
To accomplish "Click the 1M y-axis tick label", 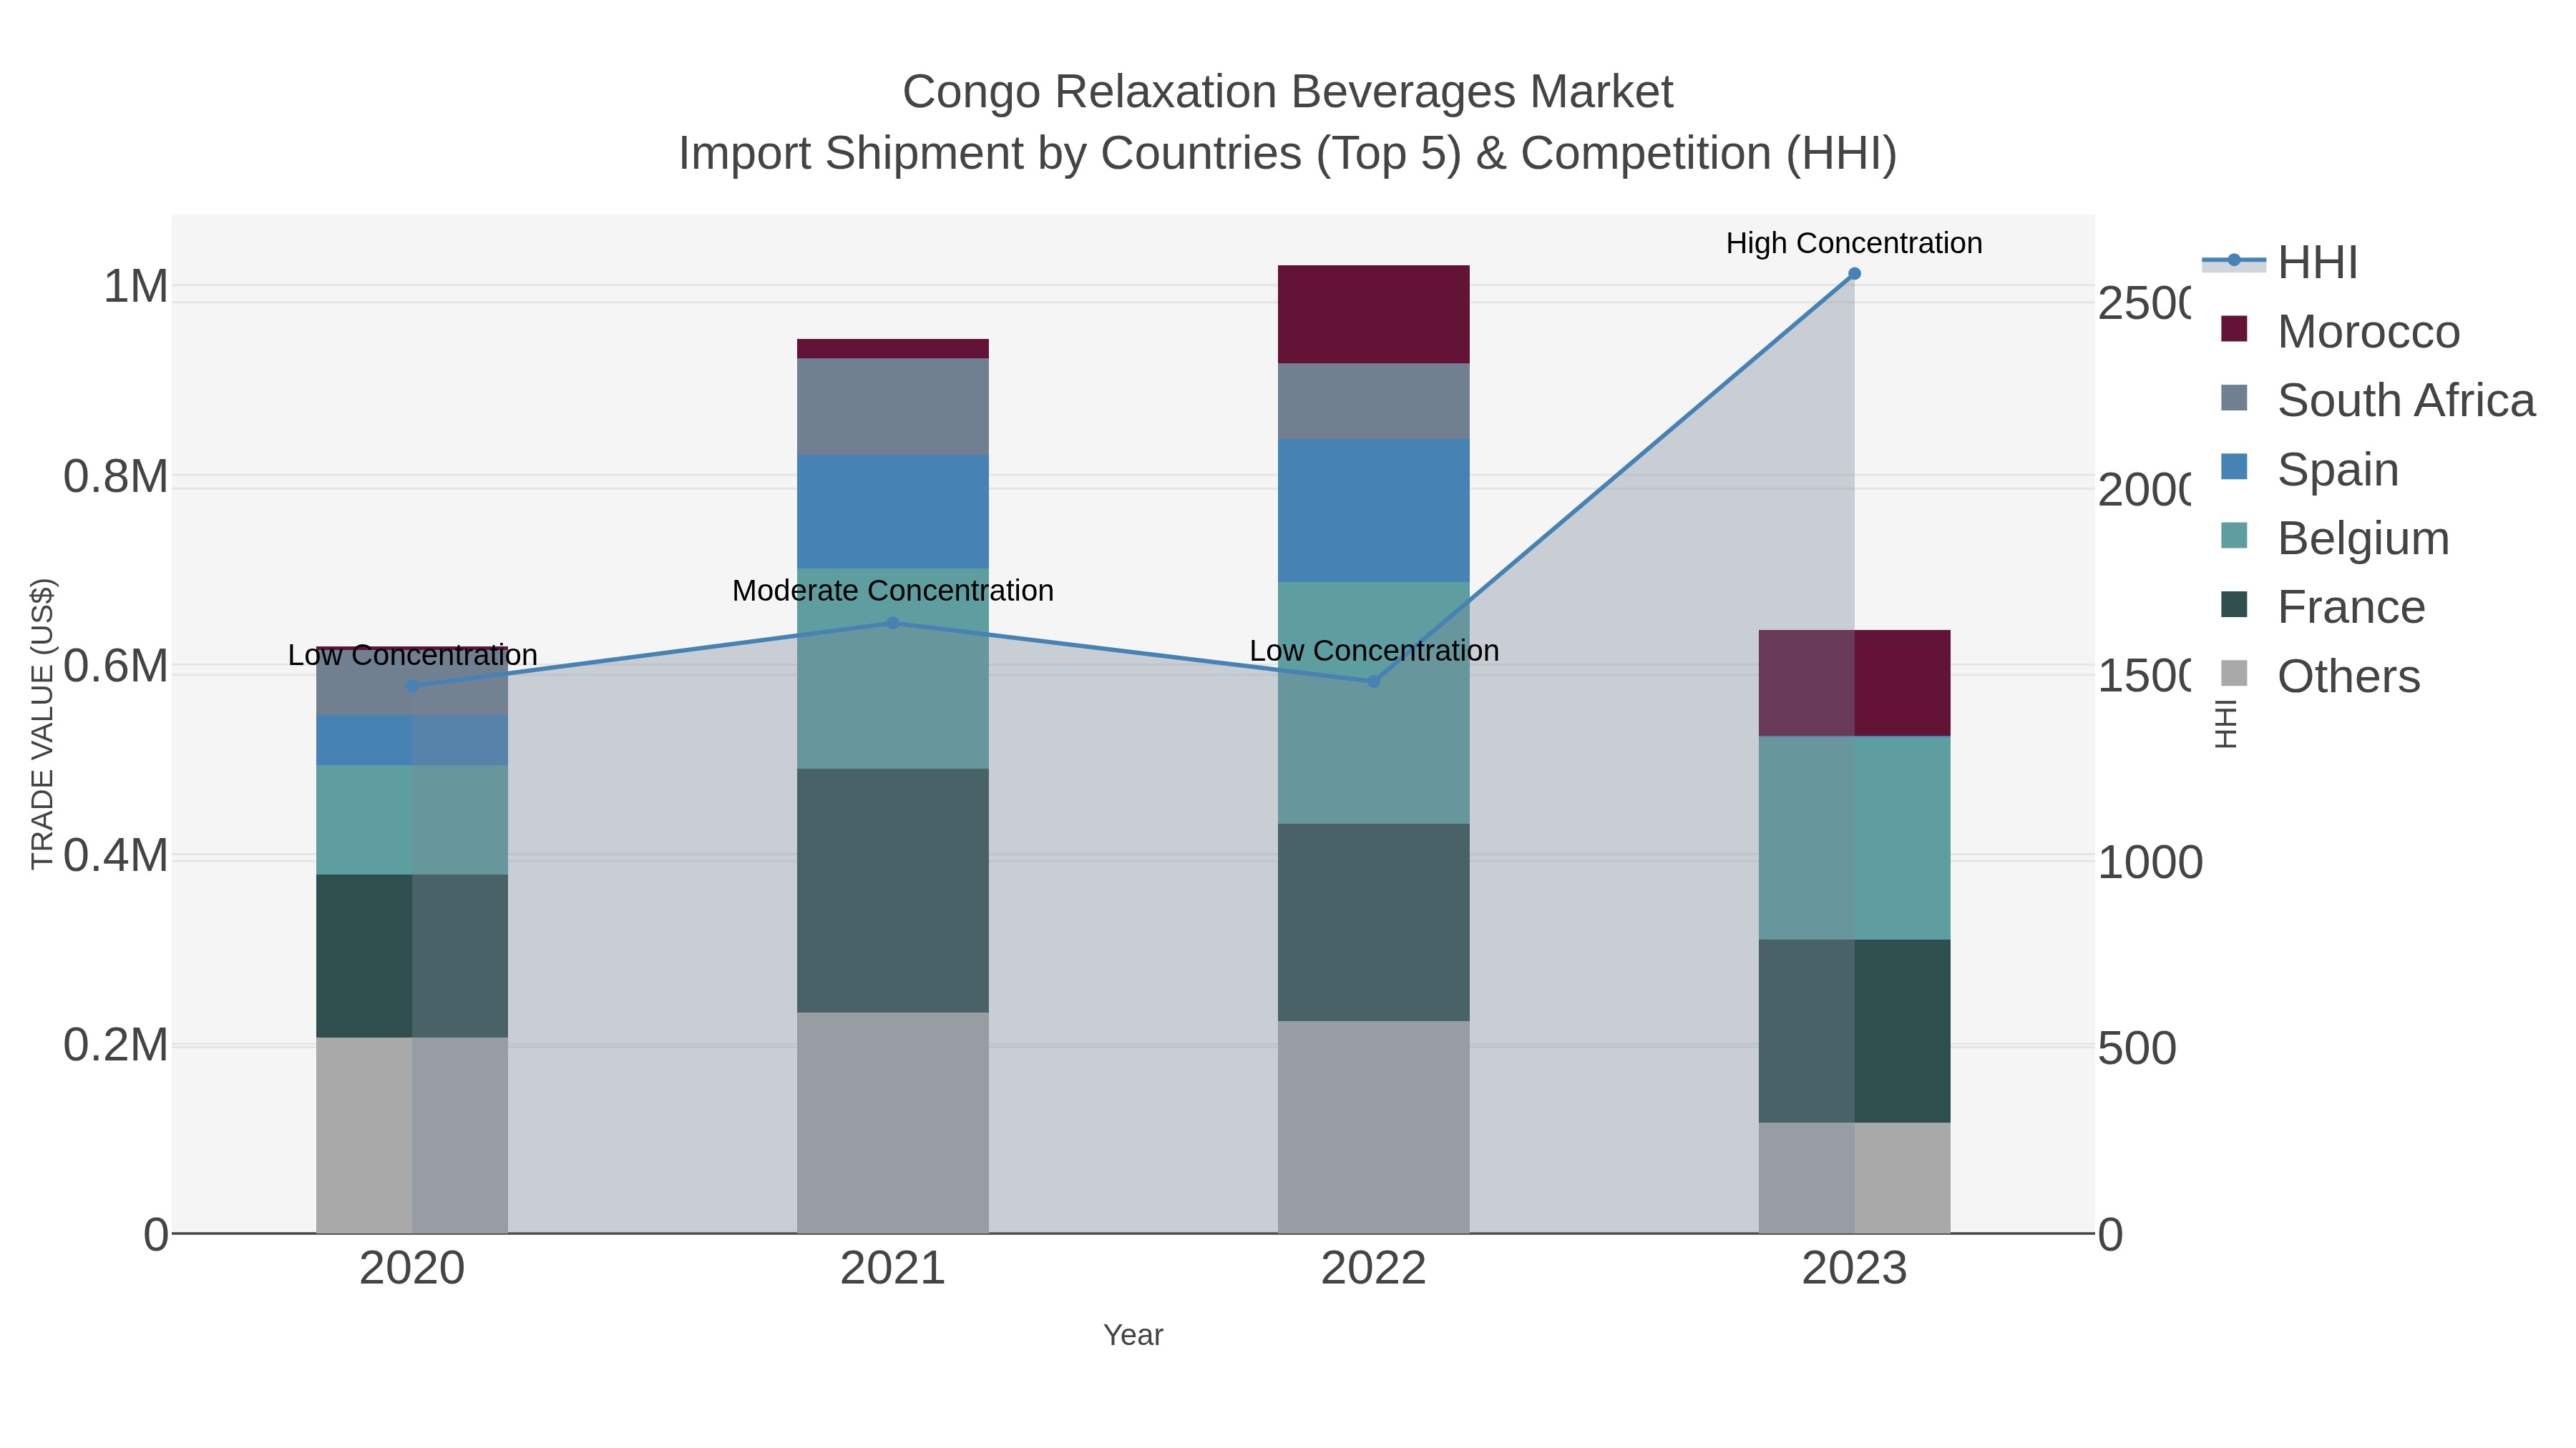I will click(136, 287).
